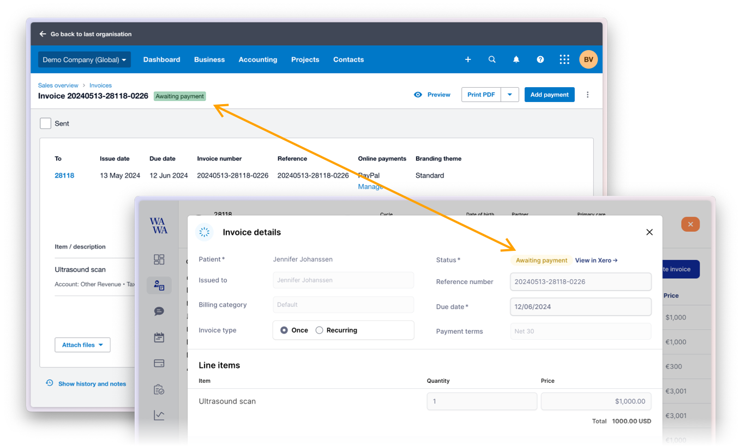Expand Demo Company (Global) organisation dropdown
This screenshot has width=751, height=446.
tap(84, 60)
